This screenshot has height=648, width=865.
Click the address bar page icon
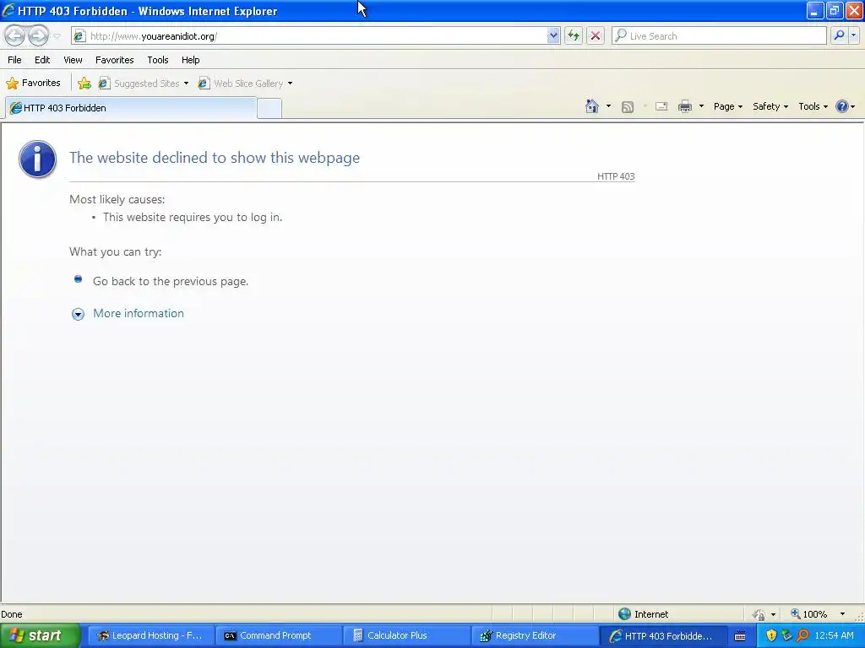[79, 35]
